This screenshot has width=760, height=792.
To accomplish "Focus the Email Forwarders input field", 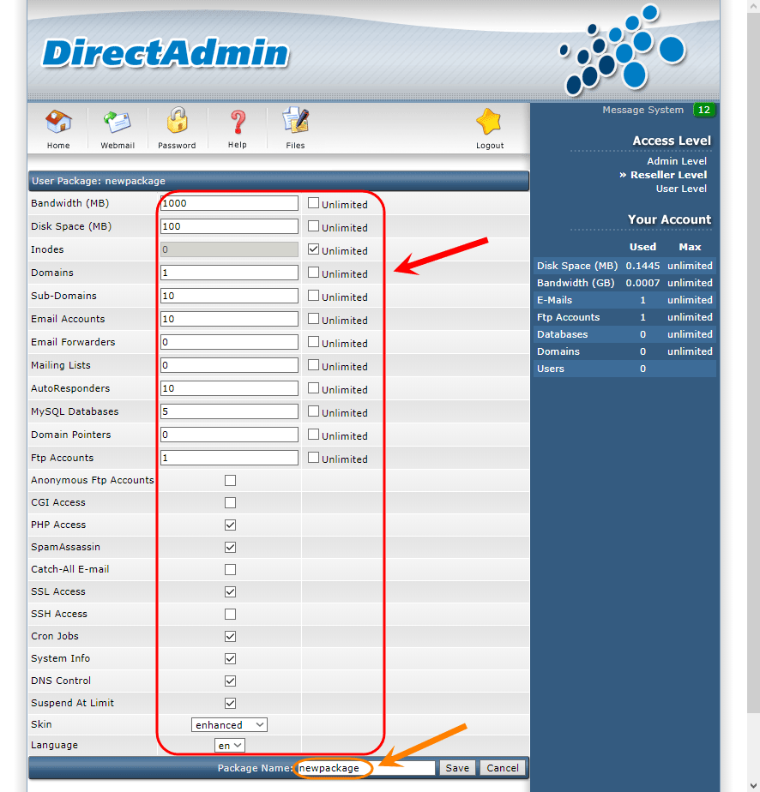I will (229, 342).
